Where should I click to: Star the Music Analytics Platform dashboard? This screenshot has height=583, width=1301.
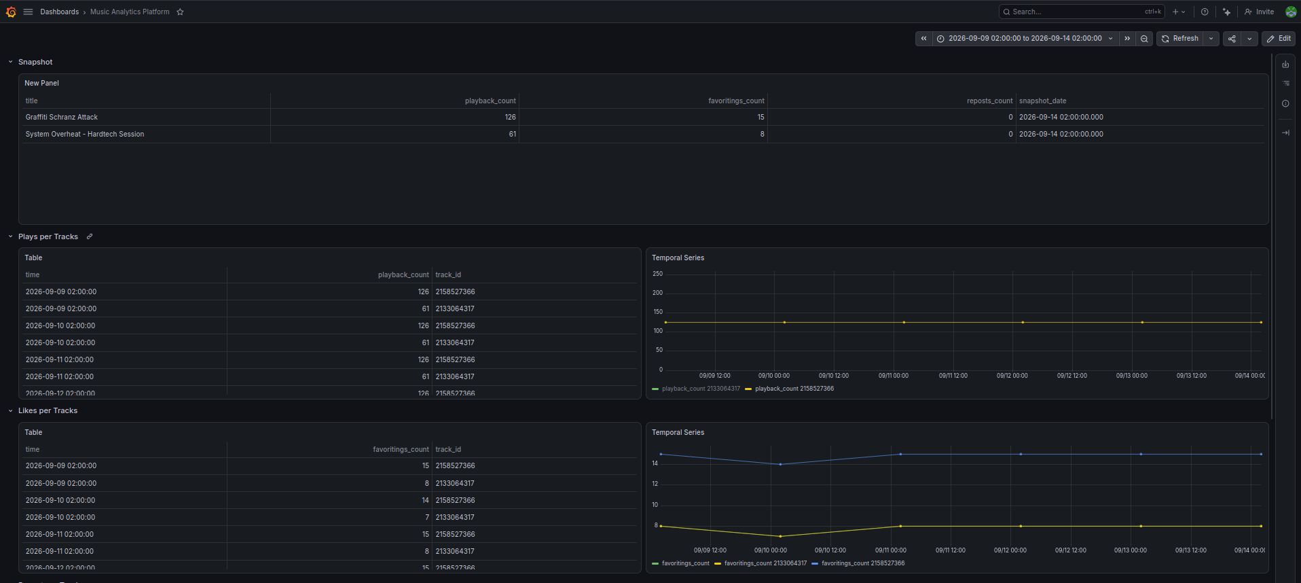[180, 12]
